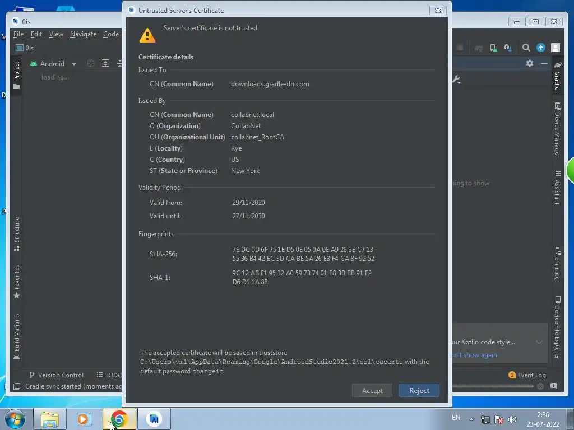The width and height of the screenshot is (574, 430).
Task: Open the File menu in Android Studio
Action: 18,34
